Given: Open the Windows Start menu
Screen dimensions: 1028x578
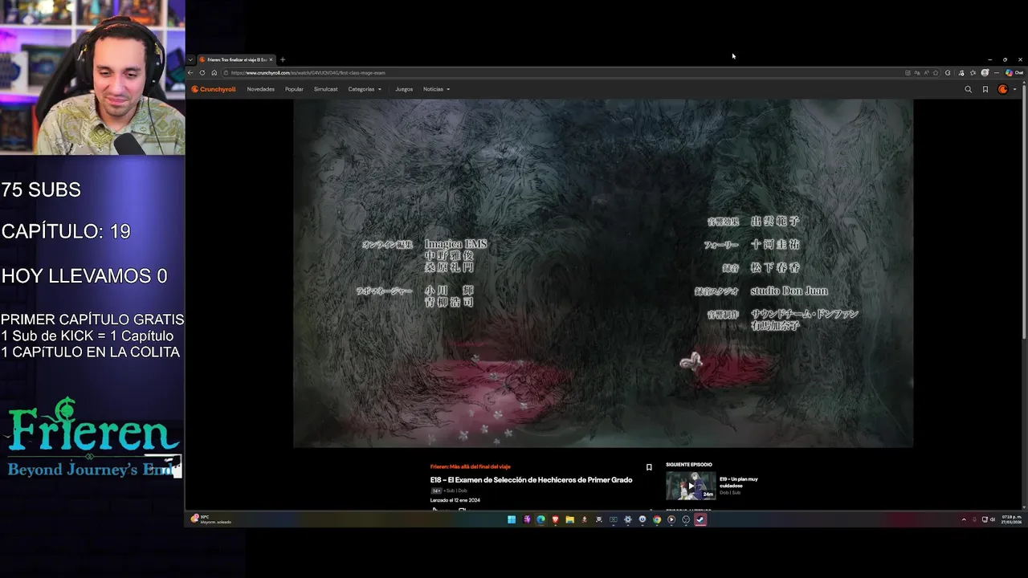Looking at the screenshot, I should (512, 519).
